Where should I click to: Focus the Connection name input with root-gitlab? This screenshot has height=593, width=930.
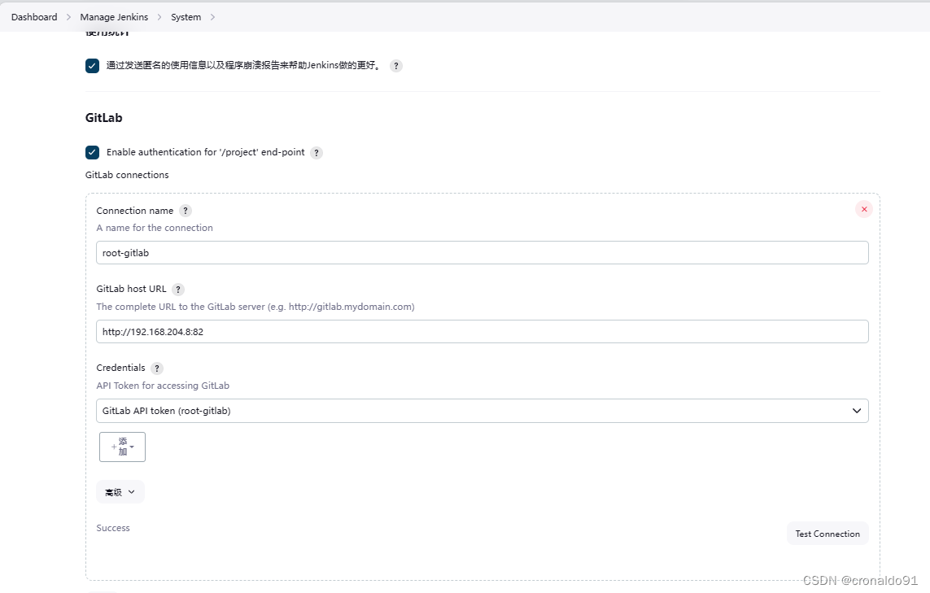point(482,253)
